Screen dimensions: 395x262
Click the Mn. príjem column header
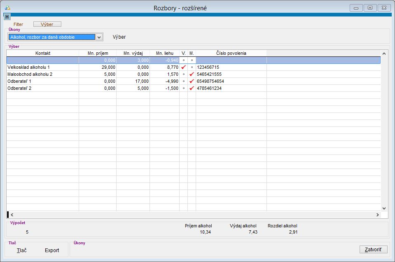(97, 53)
